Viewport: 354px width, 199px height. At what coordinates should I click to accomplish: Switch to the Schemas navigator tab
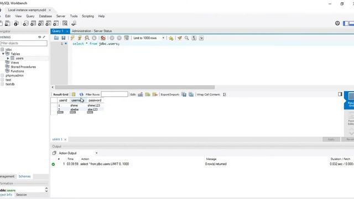click(24, 176)
